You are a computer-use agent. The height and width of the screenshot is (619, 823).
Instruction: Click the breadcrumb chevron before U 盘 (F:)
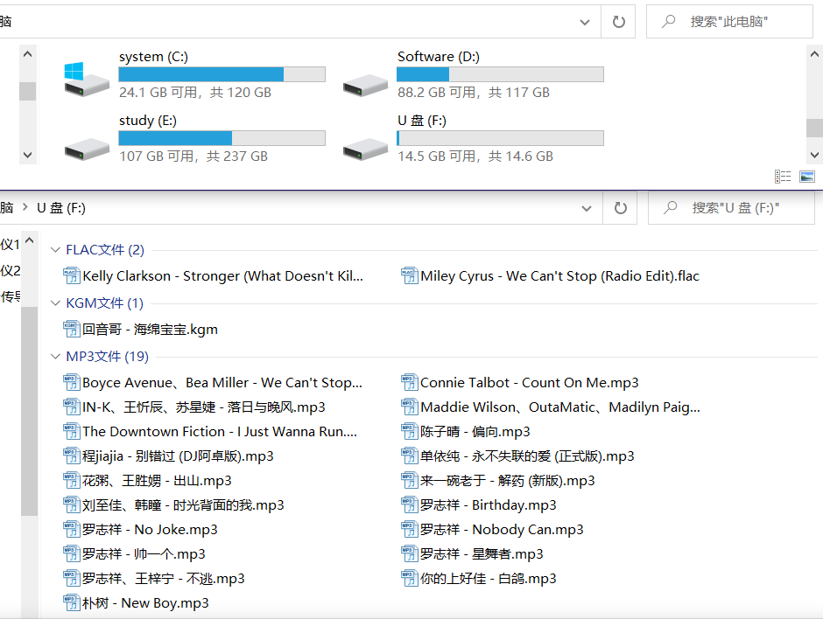coord(25,207)
